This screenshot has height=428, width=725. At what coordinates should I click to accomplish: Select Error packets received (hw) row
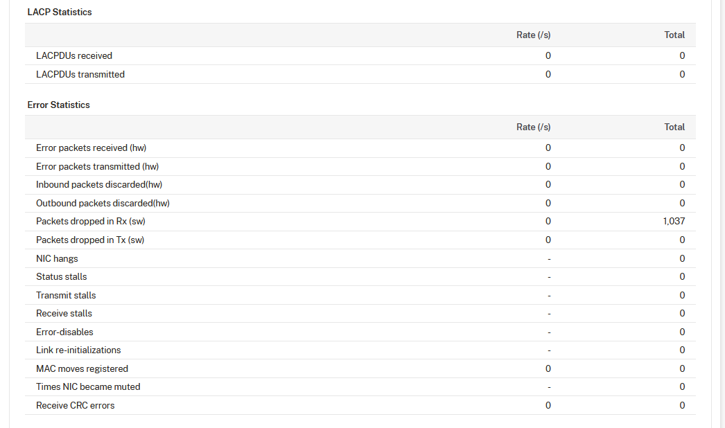point(91,148)
